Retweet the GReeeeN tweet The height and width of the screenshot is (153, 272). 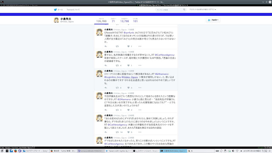[x=117, y=46]
